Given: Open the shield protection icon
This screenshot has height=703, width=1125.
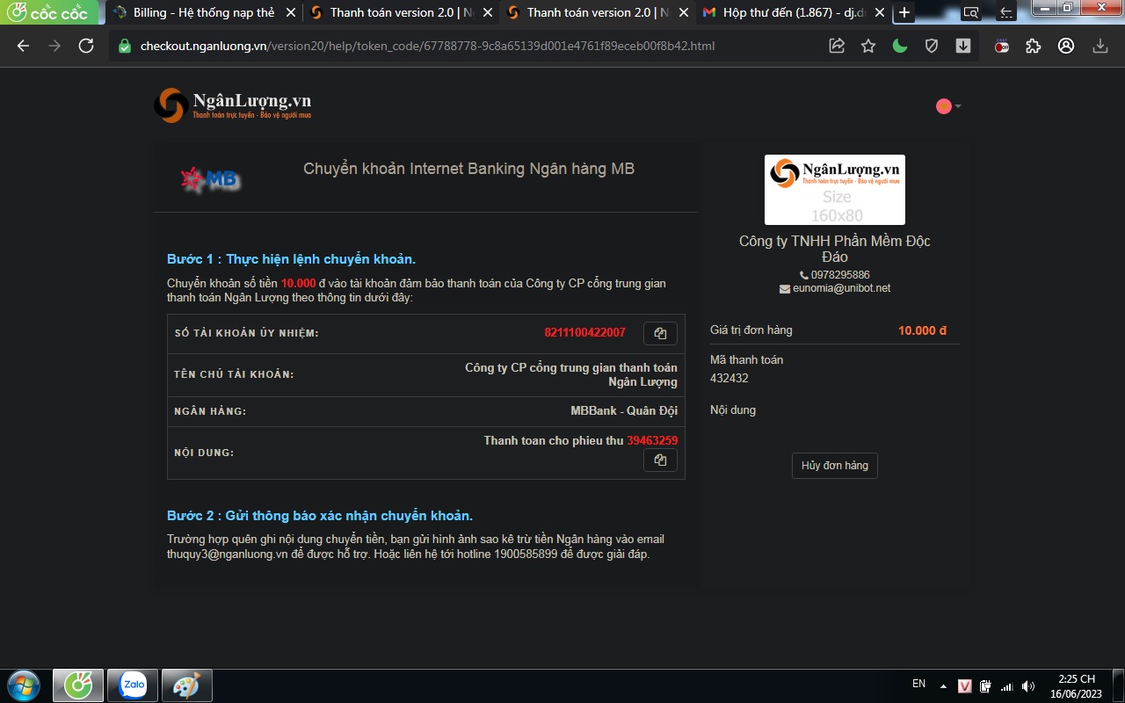Looking at the screenshot, I should click(x=932, y=46).
